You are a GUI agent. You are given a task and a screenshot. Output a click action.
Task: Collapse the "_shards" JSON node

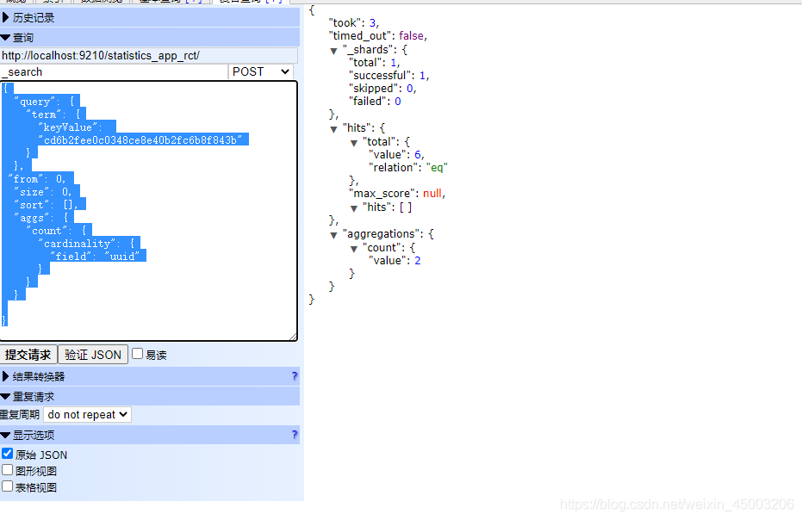click(333, 51)
